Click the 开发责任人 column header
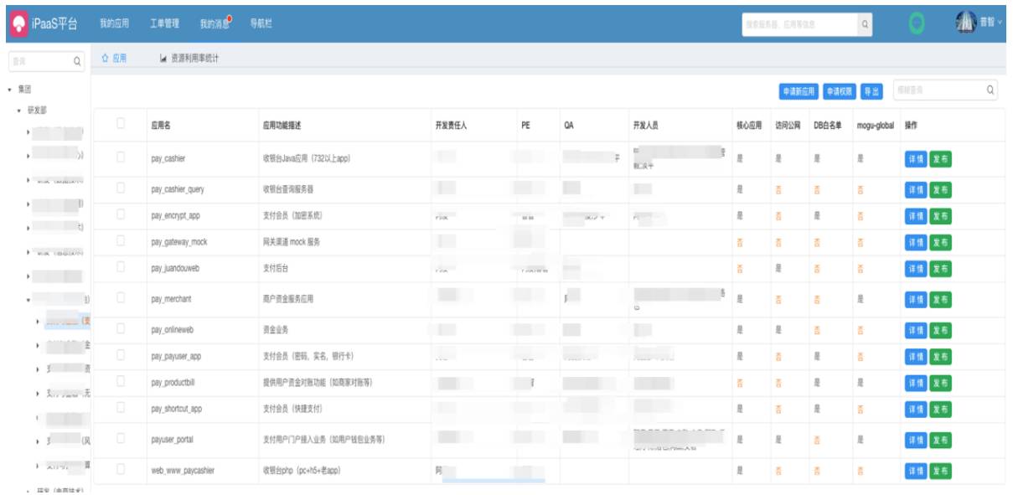The image size is (1013, 495). pyautogui.click(x=451, y=125)
